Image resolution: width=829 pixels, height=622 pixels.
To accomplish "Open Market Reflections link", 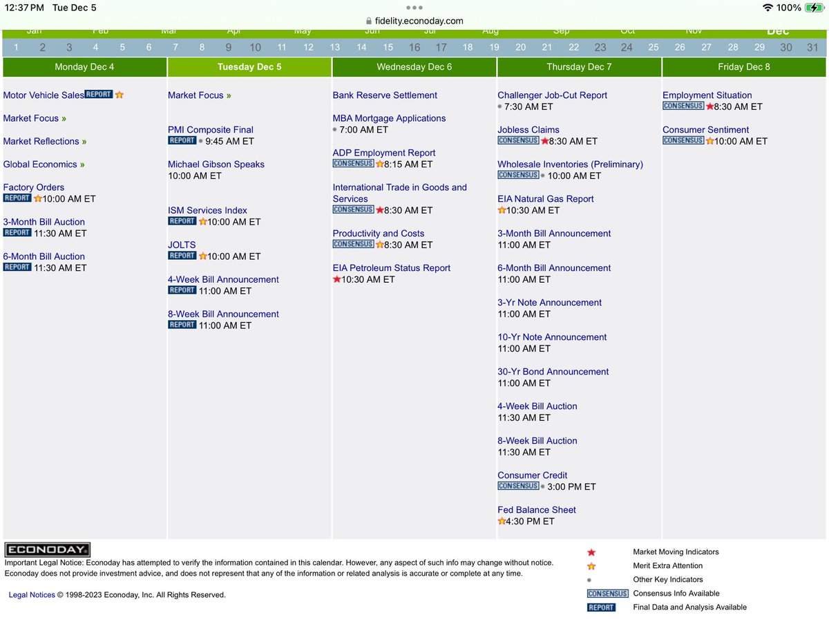I will pyautogui.click(x=45, y=141).
